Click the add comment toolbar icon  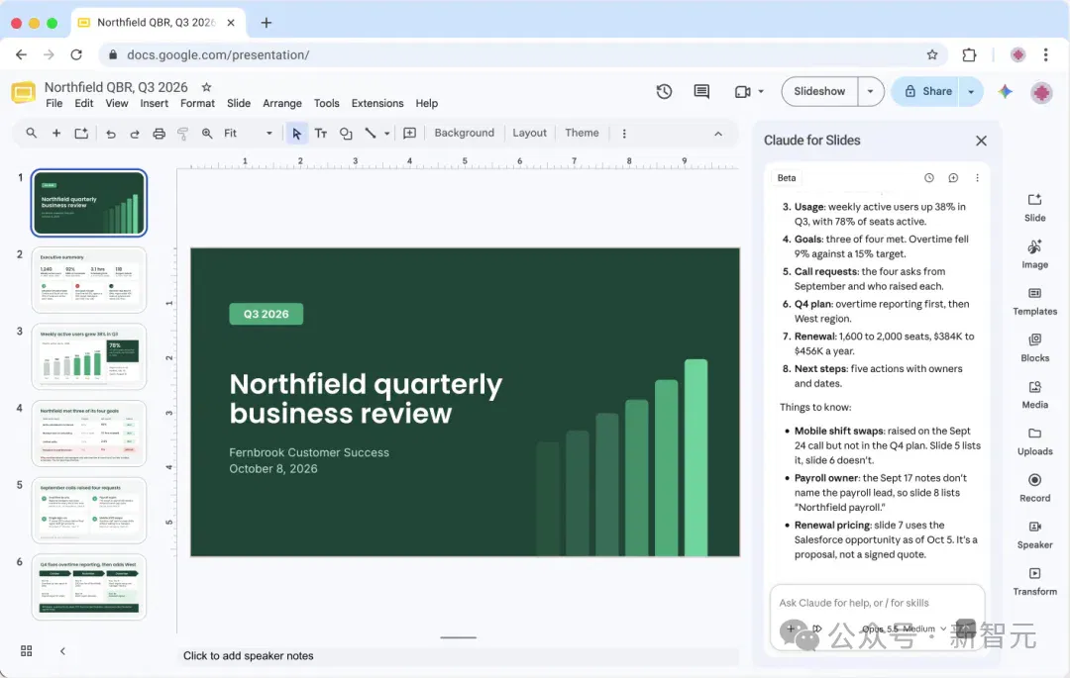(x=409, y=134)
